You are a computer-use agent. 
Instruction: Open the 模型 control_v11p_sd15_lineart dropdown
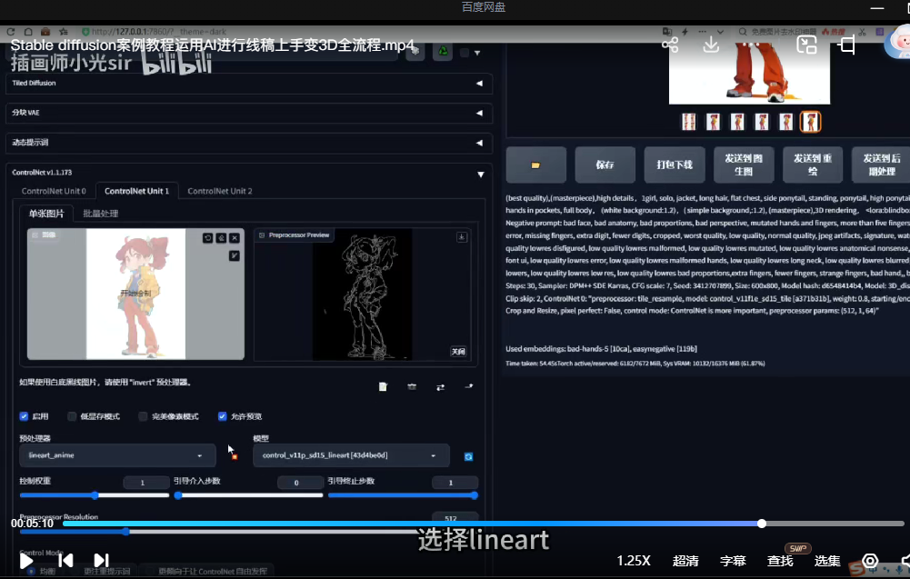point(351,455)
